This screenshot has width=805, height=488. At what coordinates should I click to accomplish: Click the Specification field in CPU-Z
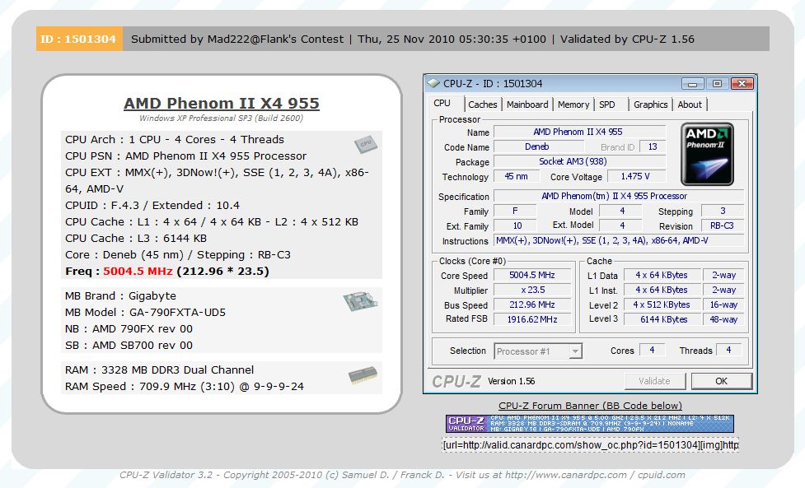[619, 197]
